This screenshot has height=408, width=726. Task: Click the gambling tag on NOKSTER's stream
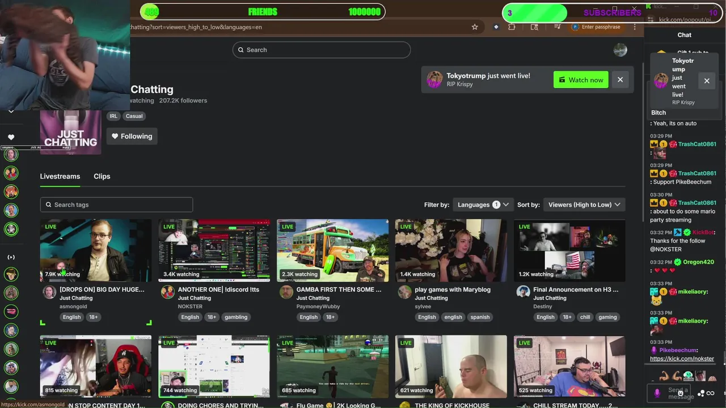pos(236,317)
